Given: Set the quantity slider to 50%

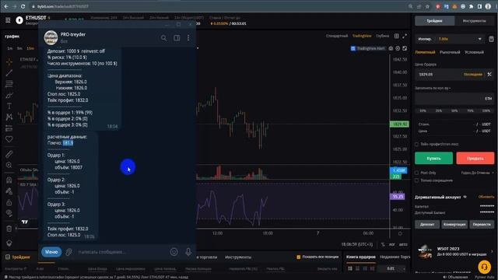Looking at the screenshot, I should pos(454,110).
